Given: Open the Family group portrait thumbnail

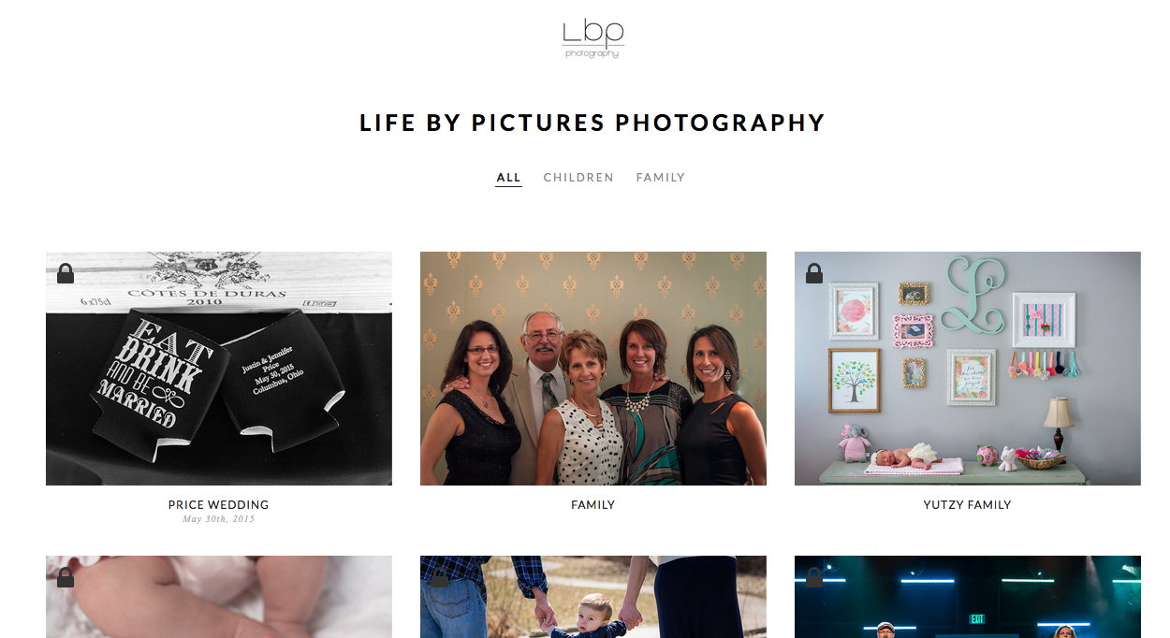Looking at the screenshot, I should tap(593, 369).
